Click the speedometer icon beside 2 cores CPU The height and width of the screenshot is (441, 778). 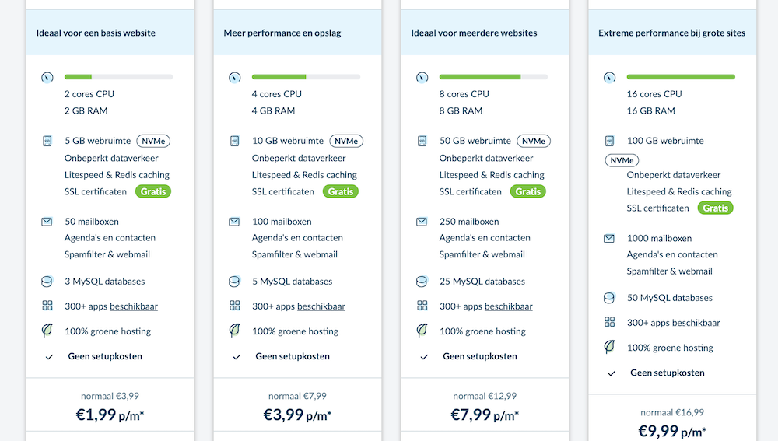coord(47,77)
